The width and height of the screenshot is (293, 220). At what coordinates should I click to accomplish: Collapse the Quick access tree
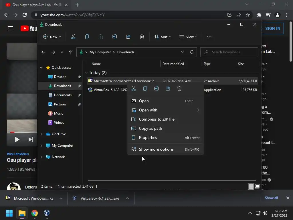[41, 68]
